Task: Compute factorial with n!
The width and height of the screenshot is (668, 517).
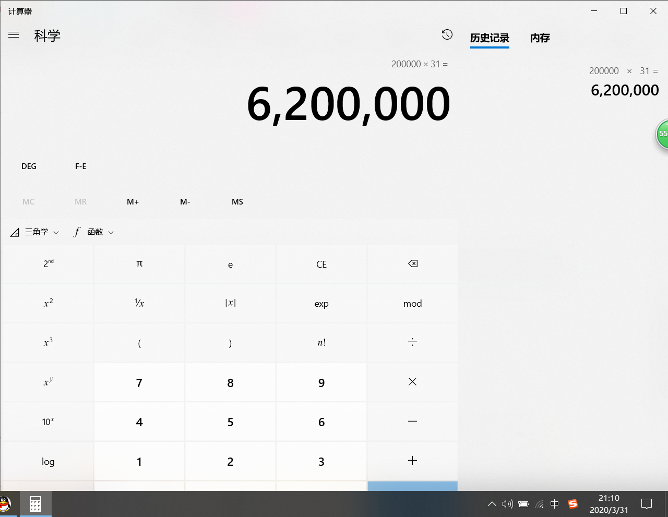Action: 321,343
